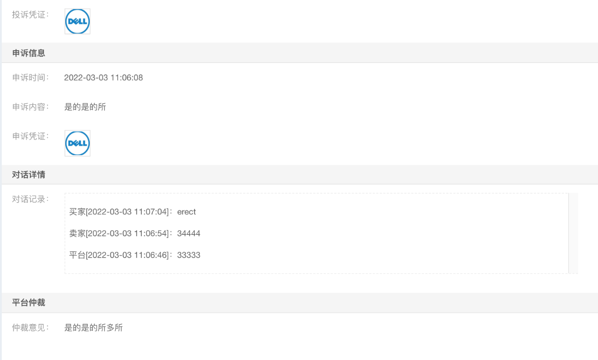Click the appeal time 2022-03-03 11:06:08

point(103,78)
